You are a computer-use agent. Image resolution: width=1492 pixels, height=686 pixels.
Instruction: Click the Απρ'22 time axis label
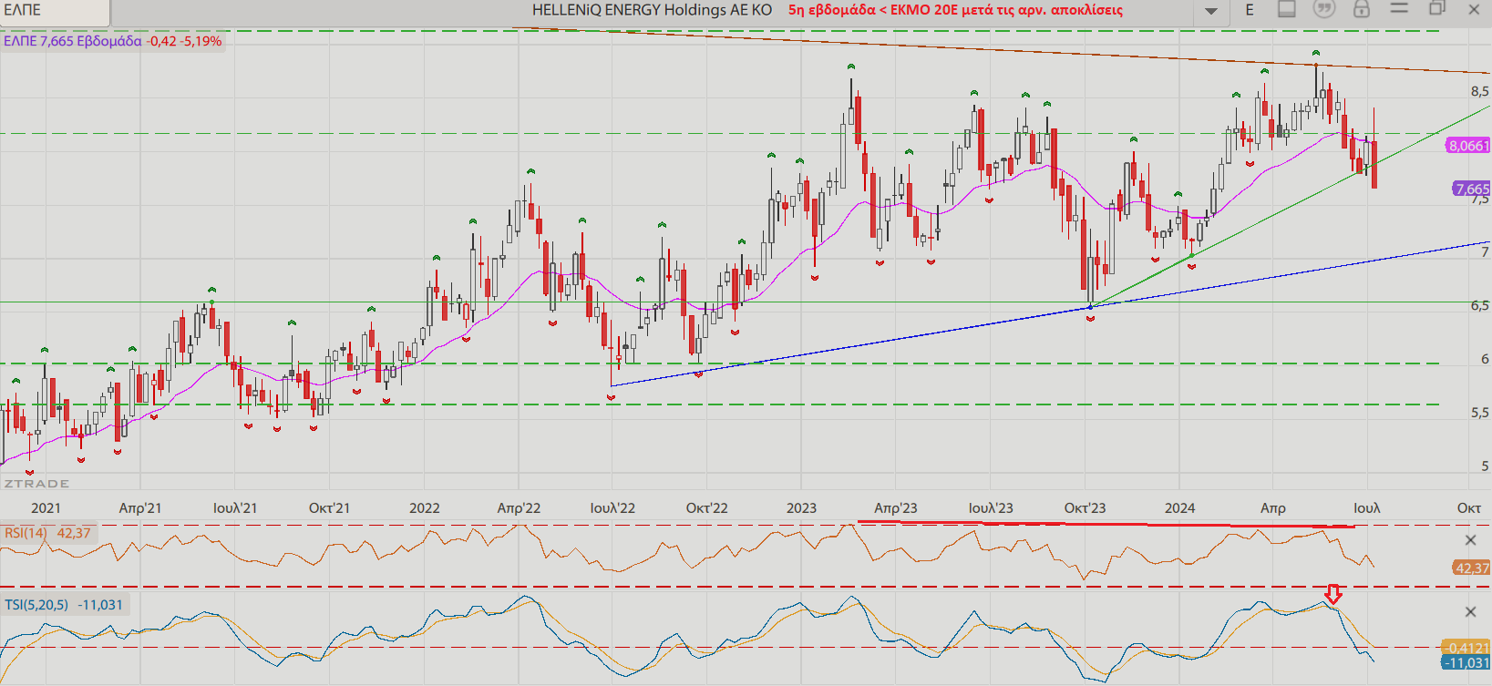[x=519, y=508]
